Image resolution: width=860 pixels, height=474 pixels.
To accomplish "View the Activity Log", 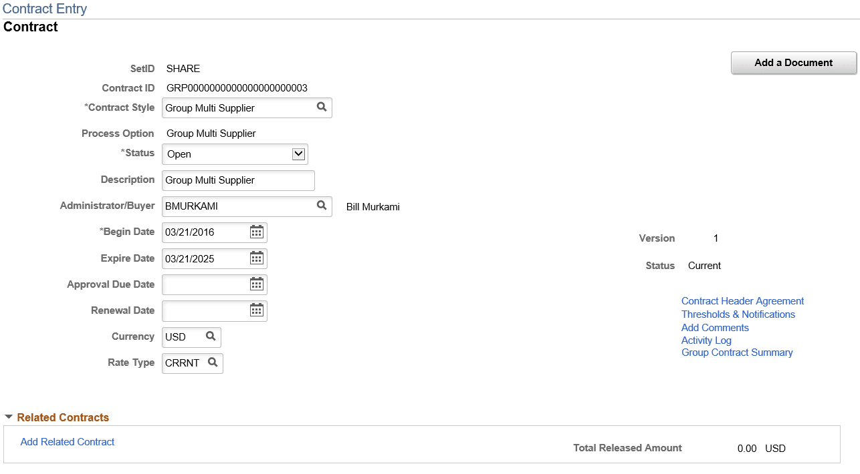I will [x=706, y=340].
